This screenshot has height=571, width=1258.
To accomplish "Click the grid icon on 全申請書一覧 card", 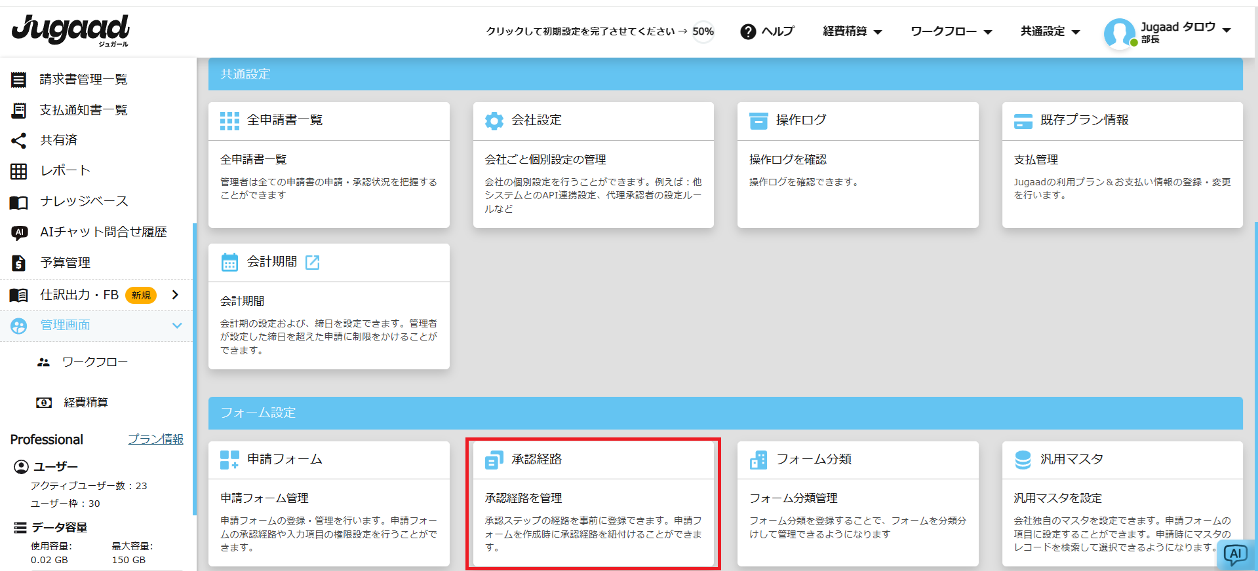I will [x=229, y=120].
